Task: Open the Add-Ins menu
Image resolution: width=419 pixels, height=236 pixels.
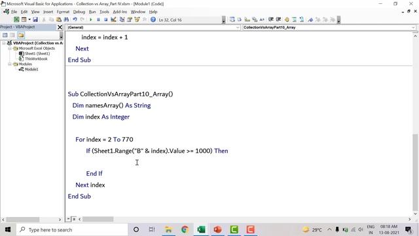Action: tap(120, 12)
